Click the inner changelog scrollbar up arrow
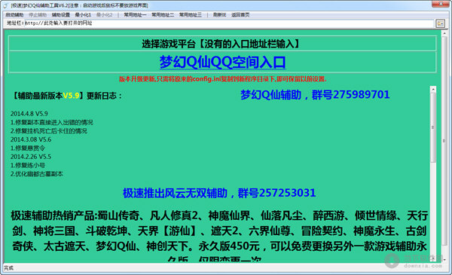452x275 pixels. 433,90
